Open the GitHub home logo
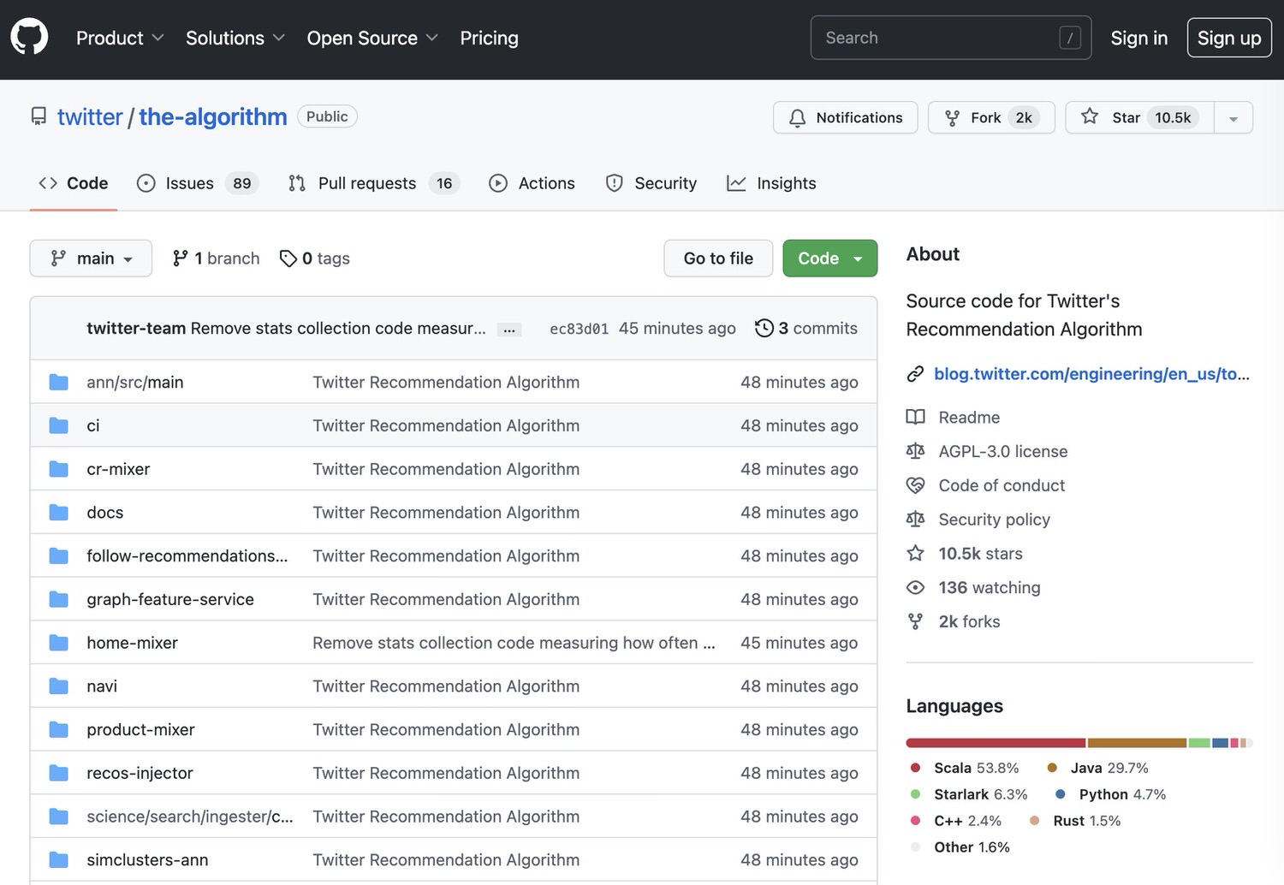Screen dimensions: 1284x885 click(29, 38)
